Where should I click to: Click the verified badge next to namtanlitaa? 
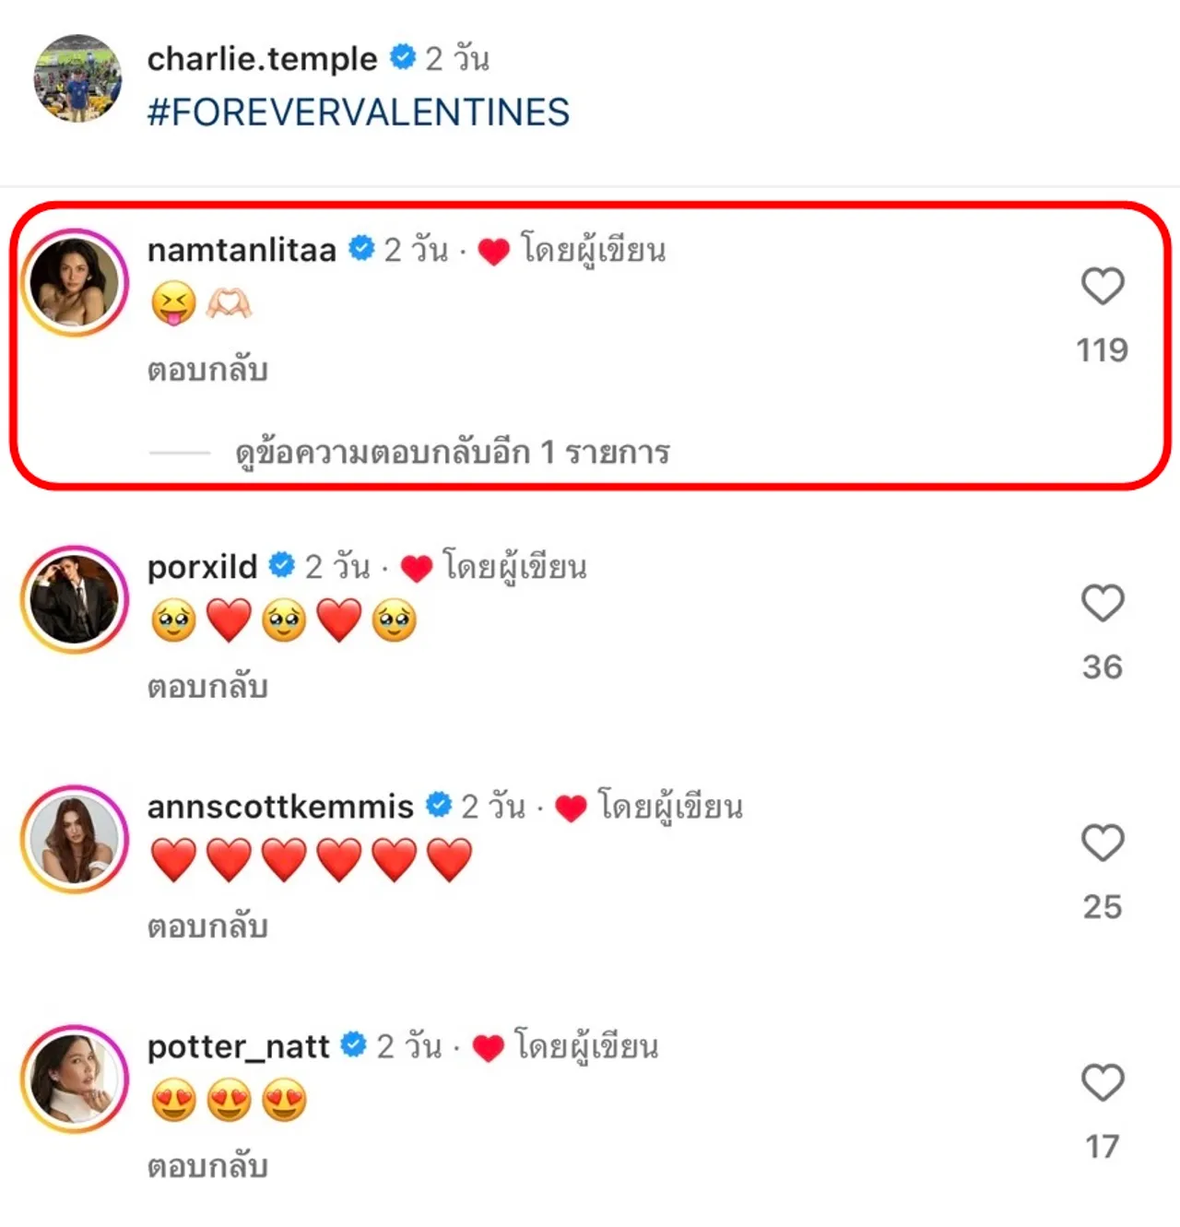coord(361,247)
